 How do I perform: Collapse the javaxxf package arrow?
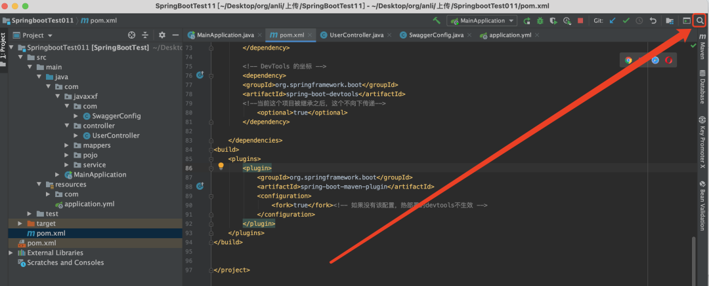(57, 96)
